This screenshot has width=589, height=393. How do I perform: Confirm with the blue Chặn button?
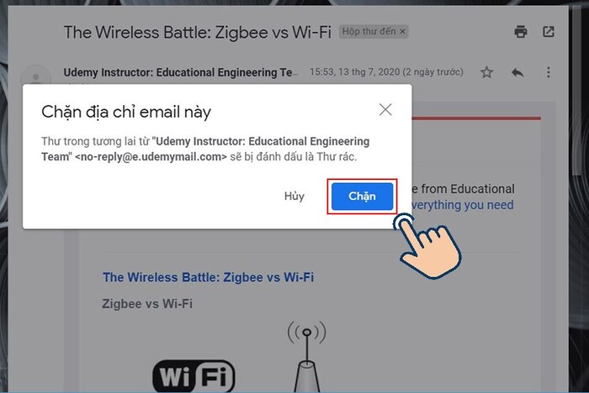[x=362, y=196]
